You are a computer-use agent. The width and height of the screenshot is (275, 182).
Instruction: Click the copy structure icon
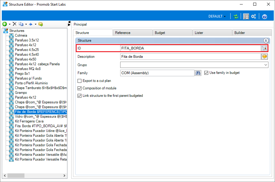[x=21, y=24]
